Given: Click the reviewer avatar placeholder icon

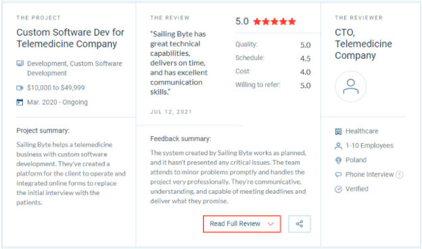Looking at the screenshot, I should tap(350, 86).
